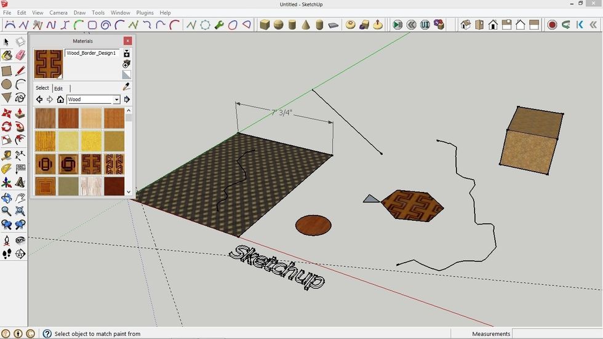
Task: Activate the Paint Bucket tool
Action: coord(7,56)
